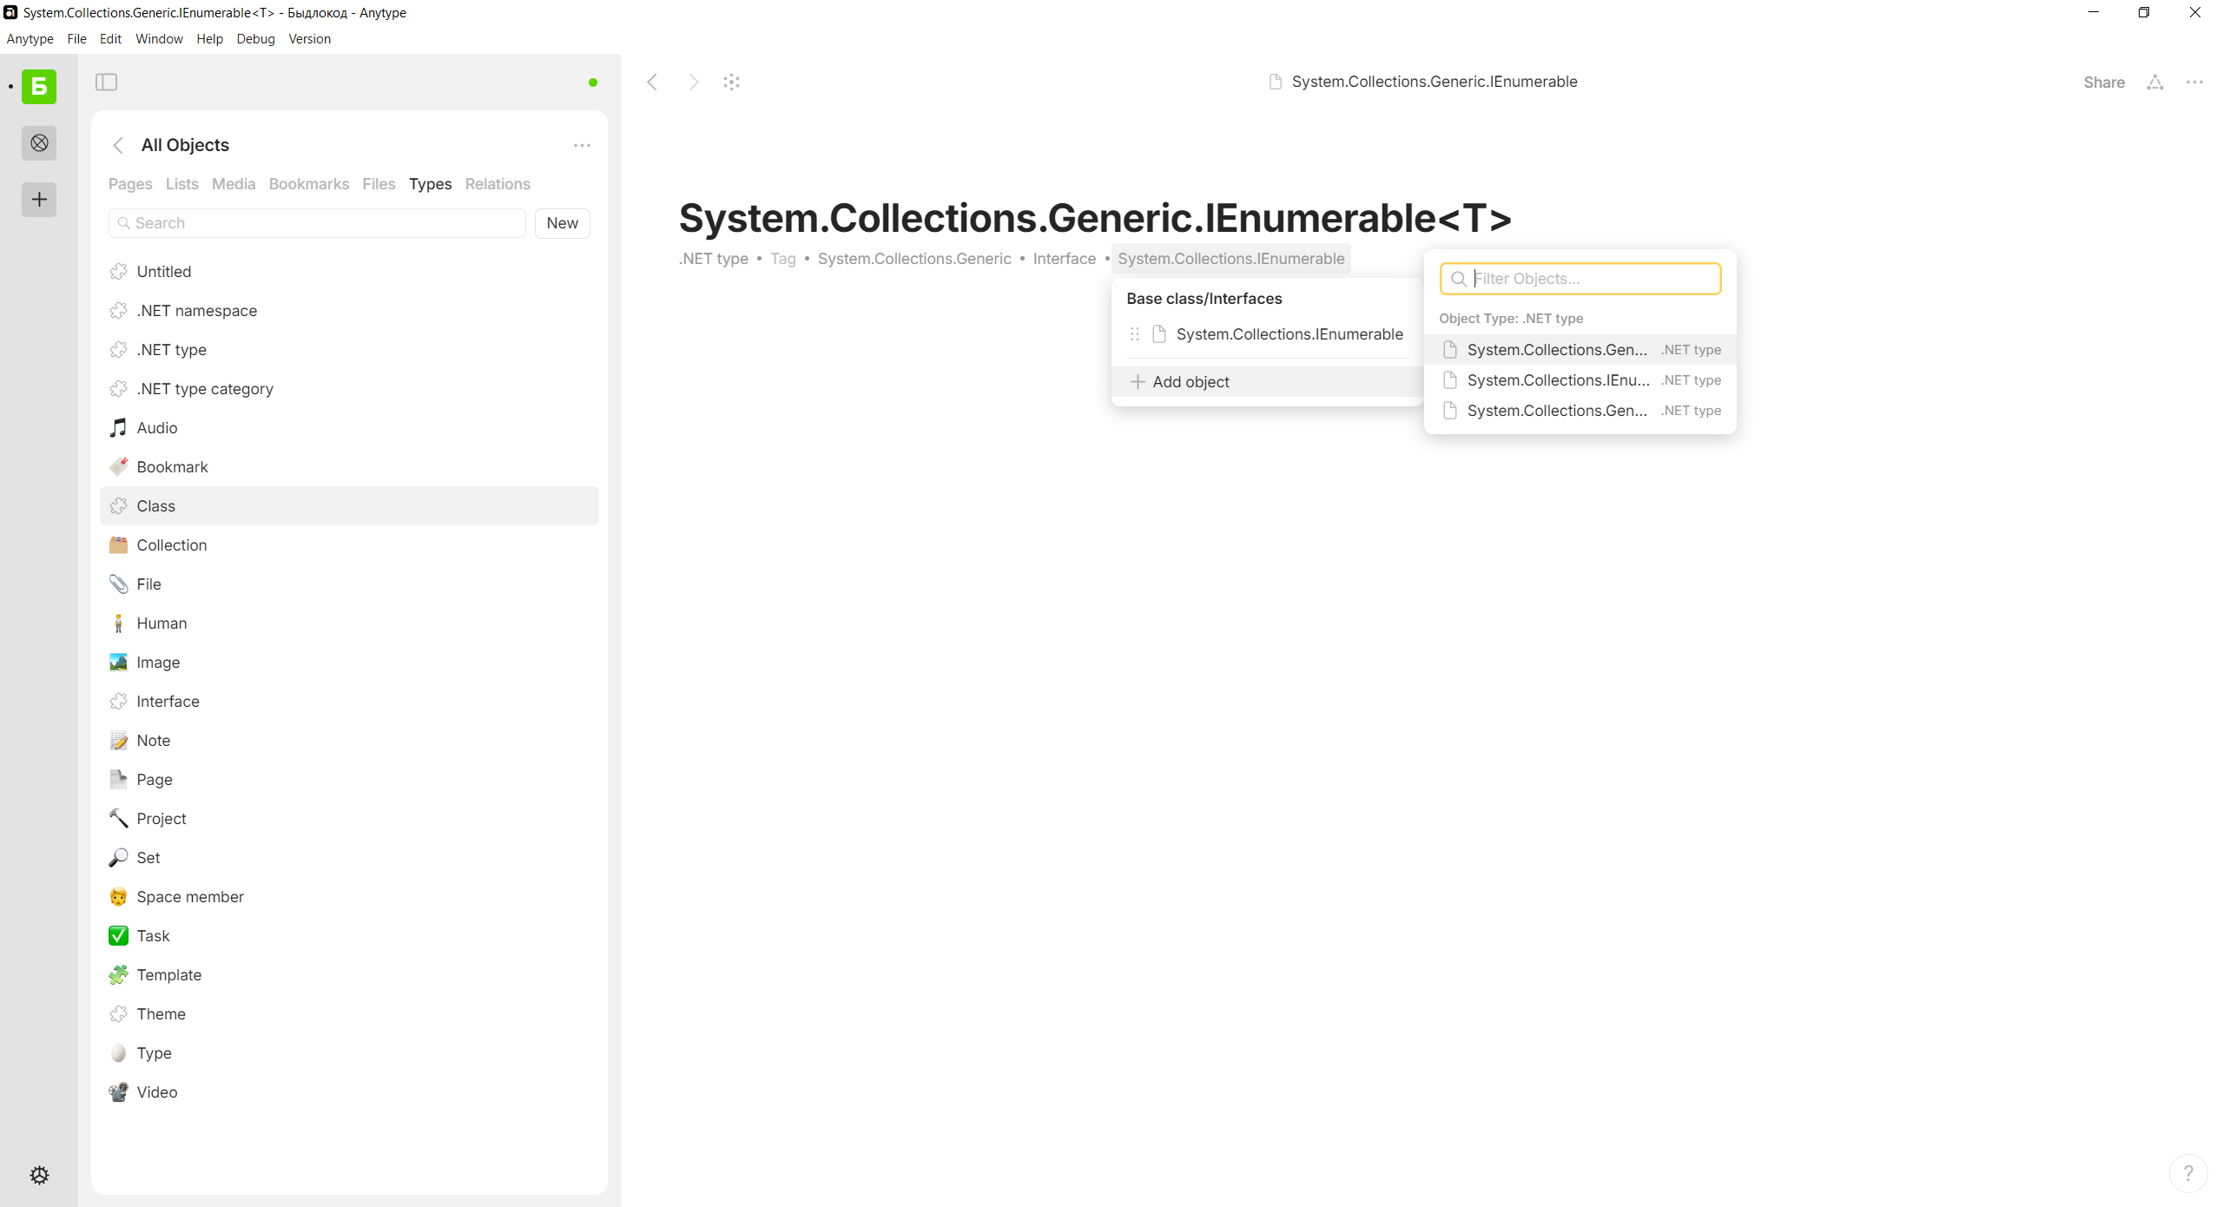The image size is (2223, 1207).
Task: Go back with the left arrow in header
Action: coord(652,82)
